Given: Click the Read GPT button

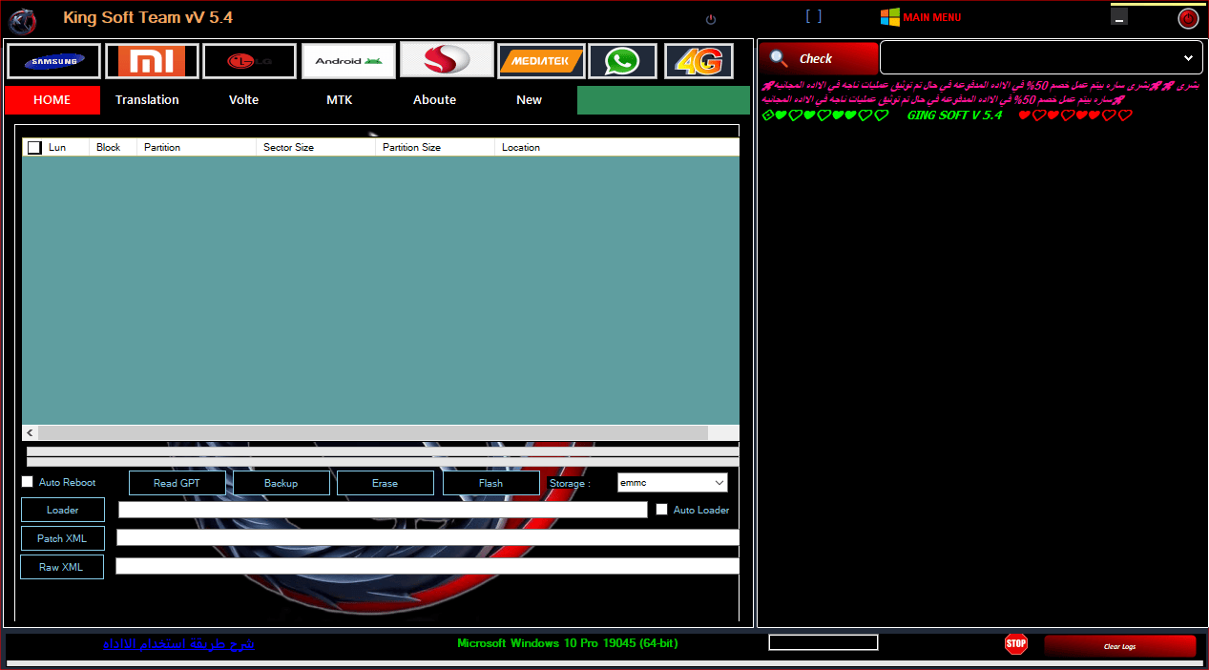Looking at the screenshot, I should [x=177, y=483].
